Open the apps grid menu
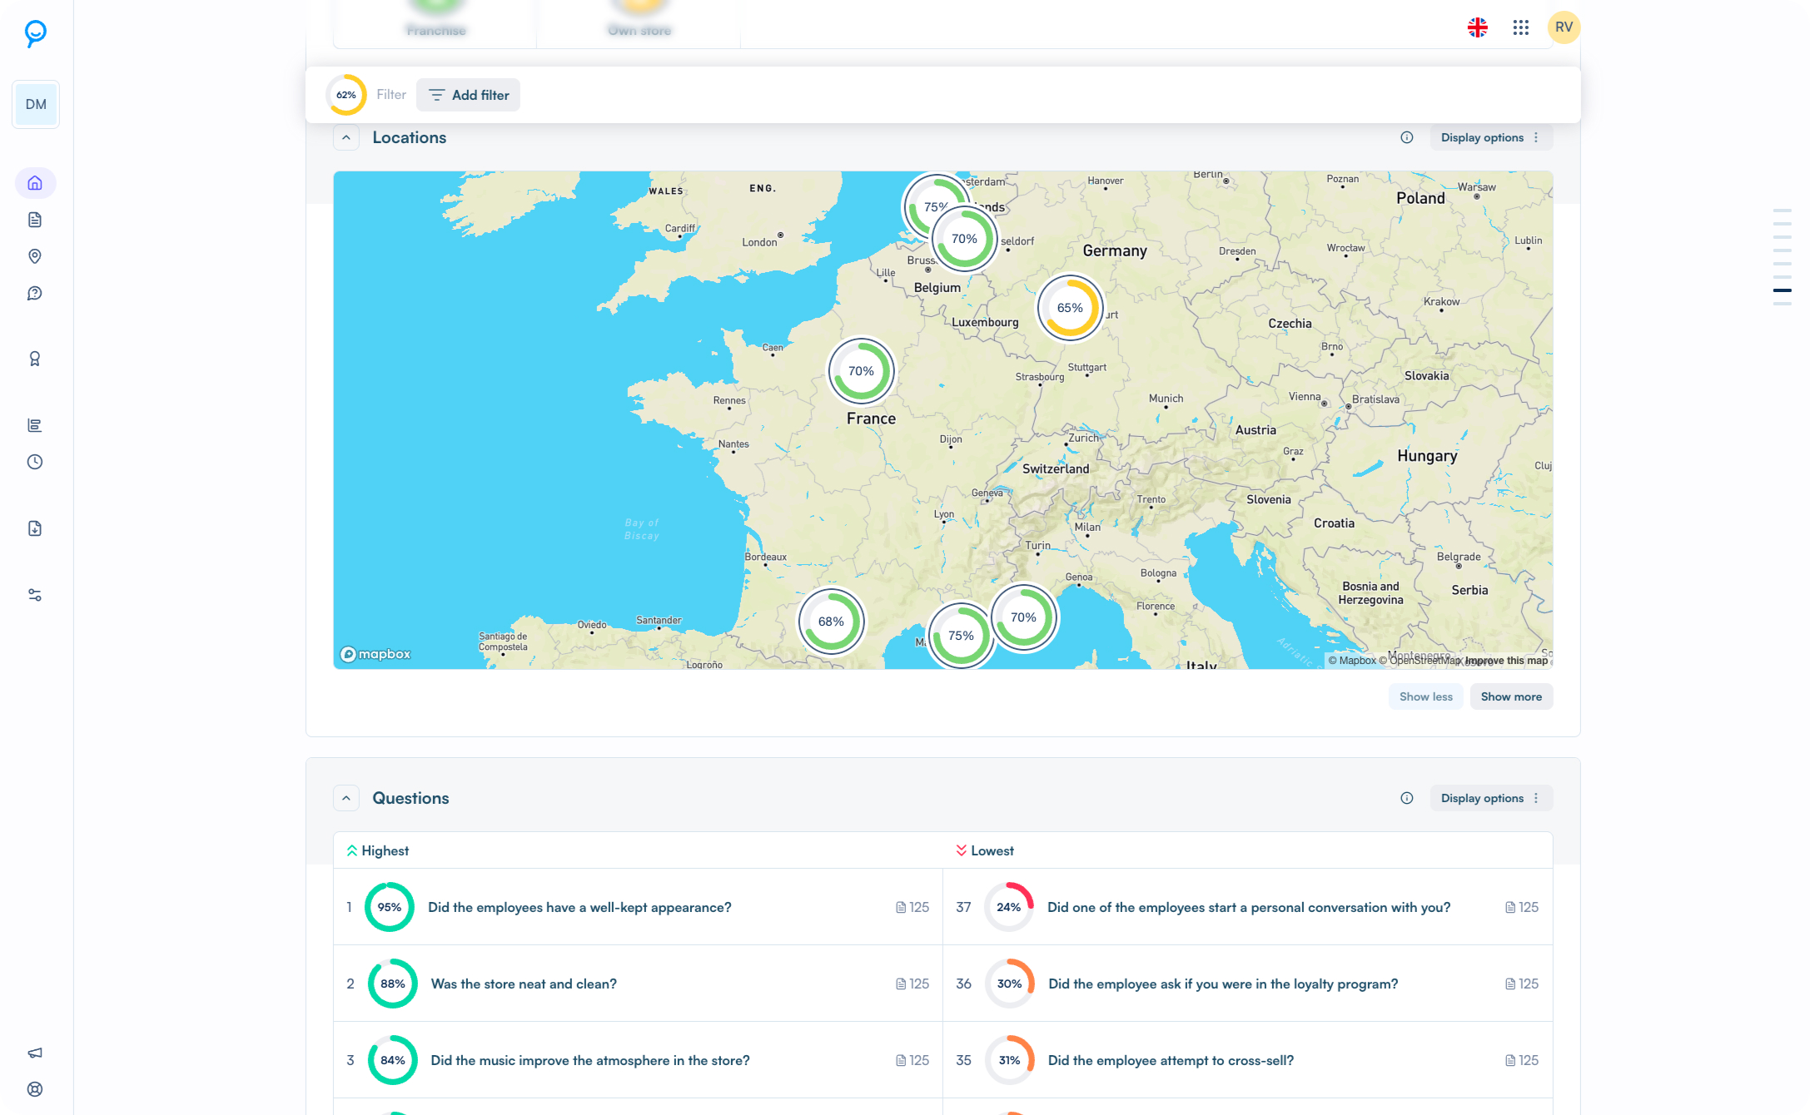 1521,27
